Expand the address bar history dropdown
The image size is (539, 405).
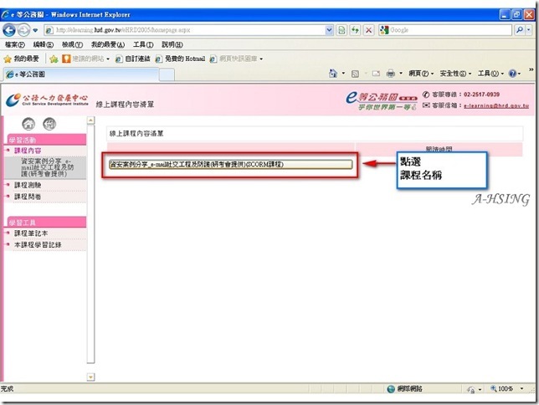(329, 30)
